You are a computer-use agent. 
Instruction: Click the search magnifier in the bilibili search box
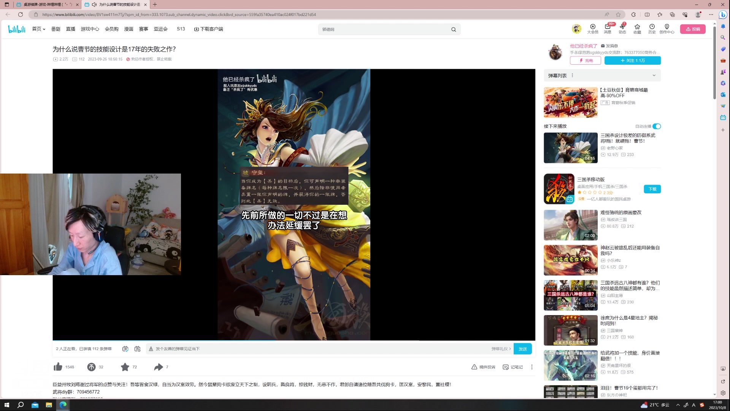(454, 29)
